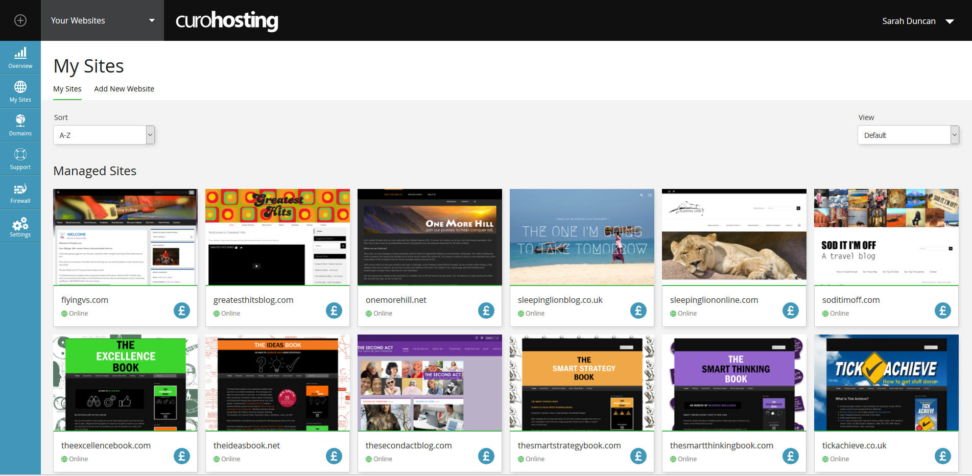
Task: Click the pound billing icon for theideasbook.net
Action: point(334,456)
